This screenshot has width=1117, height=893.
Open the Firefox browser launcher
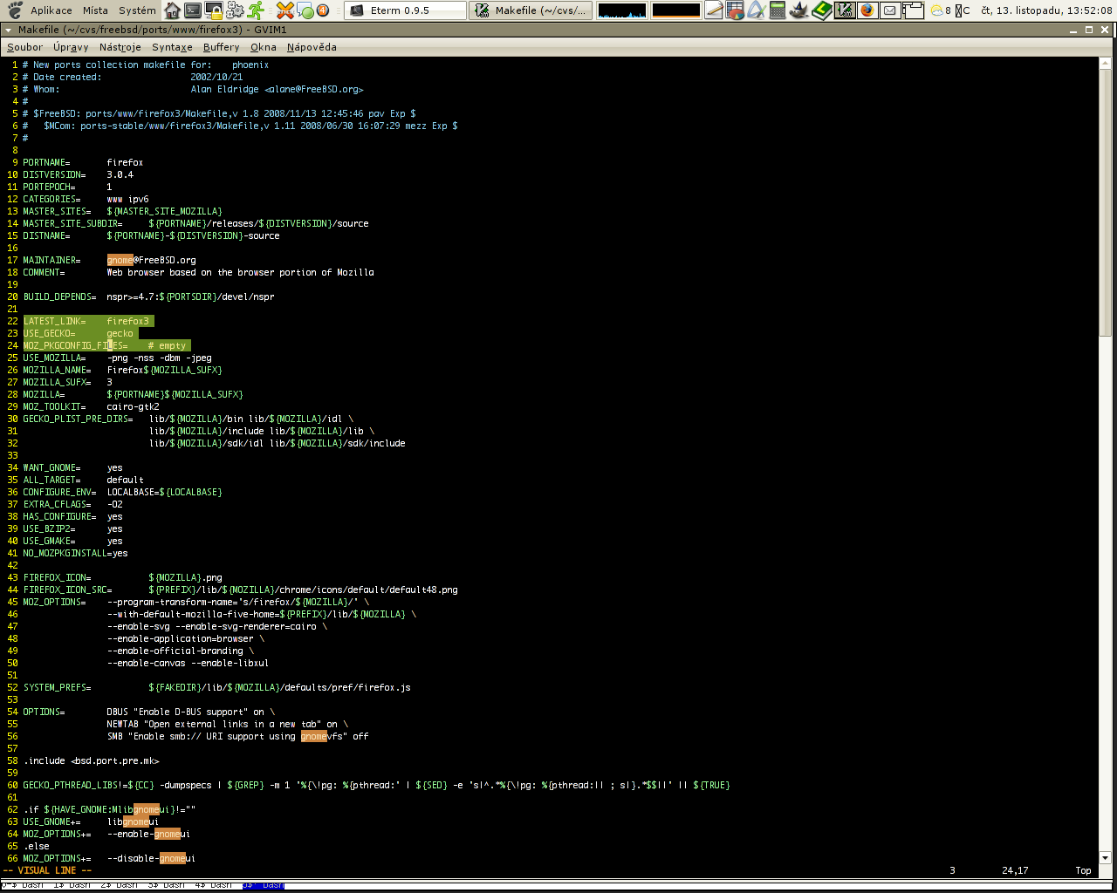pyautogui.click(x=867, y=10)
